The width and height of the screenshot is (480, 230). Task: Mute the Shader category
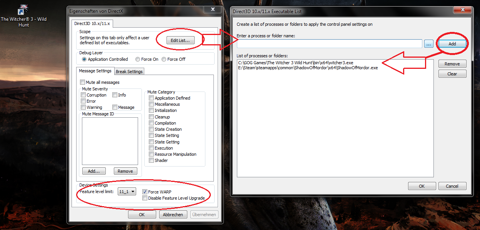[x=151, y=160]
